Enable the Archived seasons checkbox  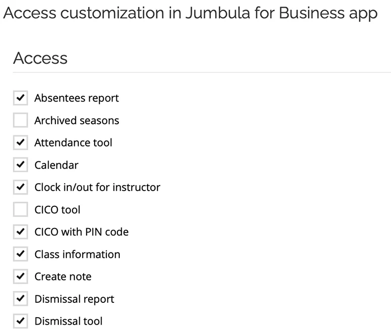pyautogui.click(x=20, y=120)
